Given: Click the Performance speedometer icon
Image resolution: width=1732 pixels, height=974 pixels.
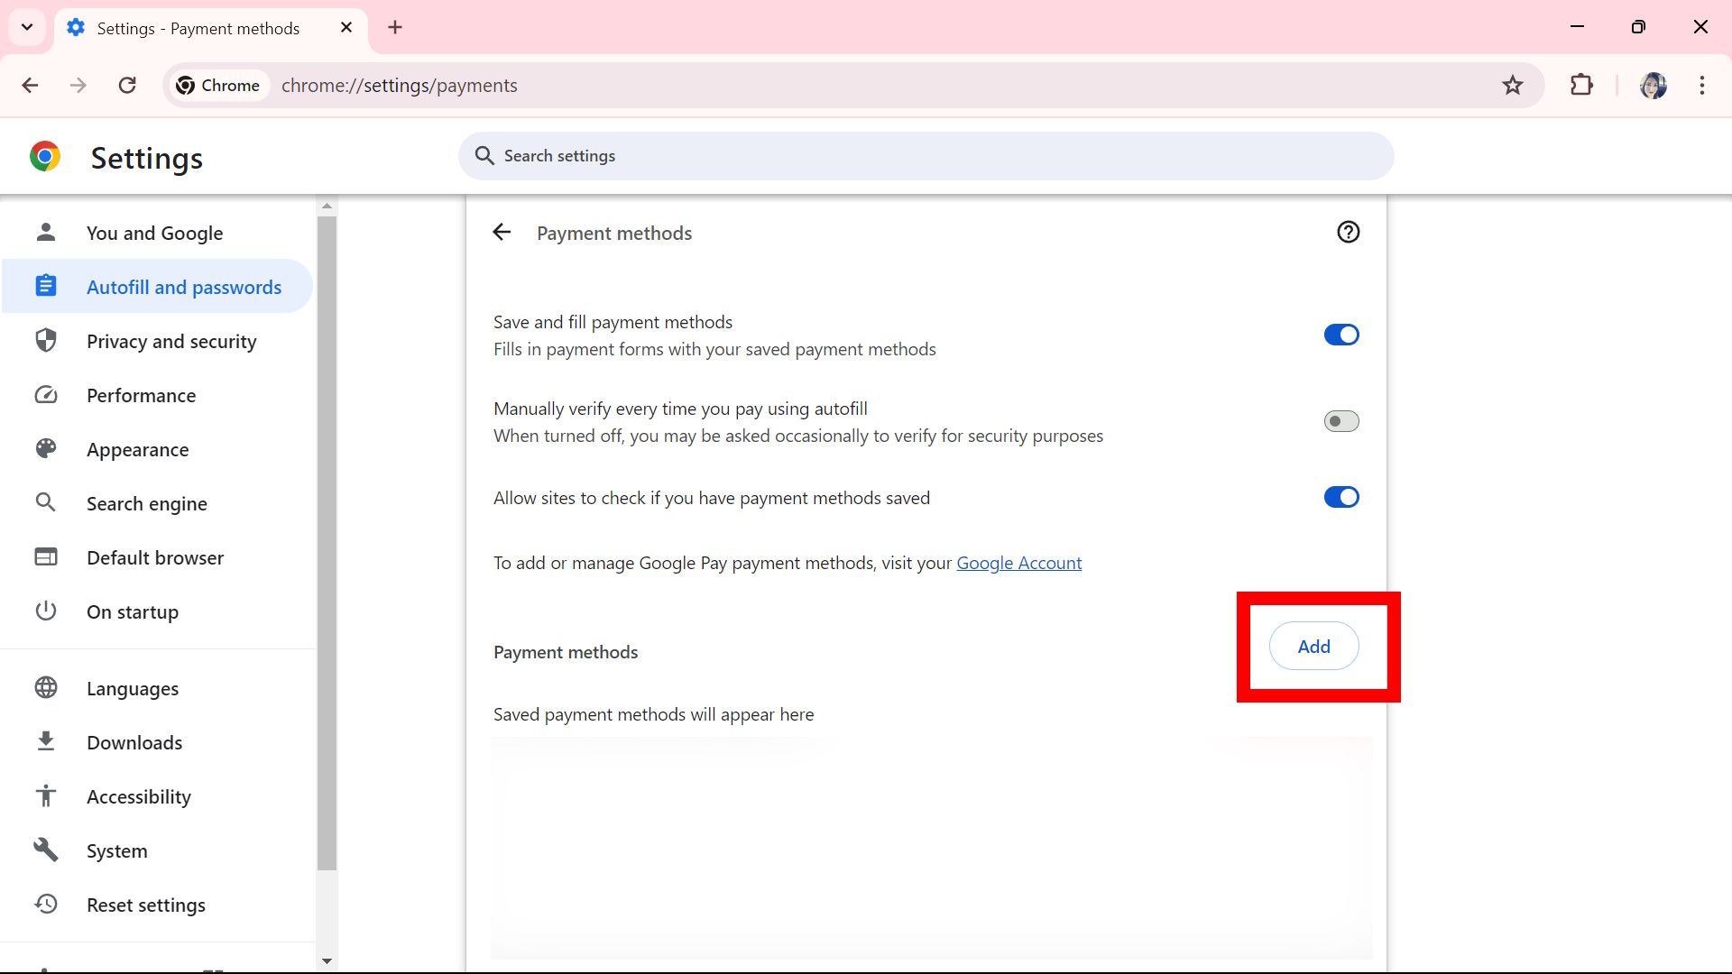Looking at the screenshot, I should (x=45, y=395).
